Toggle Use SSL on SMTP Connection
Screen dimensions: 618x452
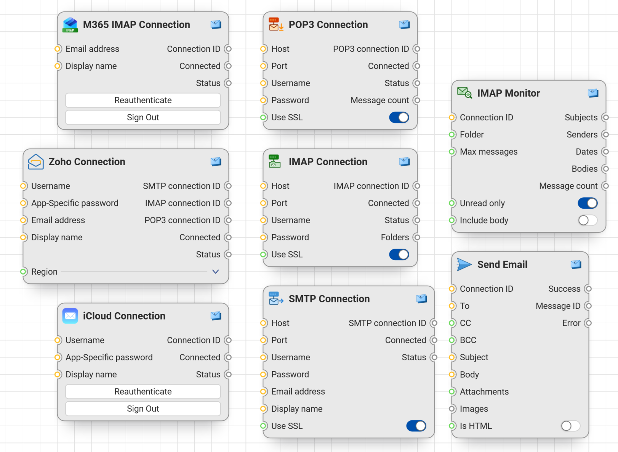(x=416, y=426)
